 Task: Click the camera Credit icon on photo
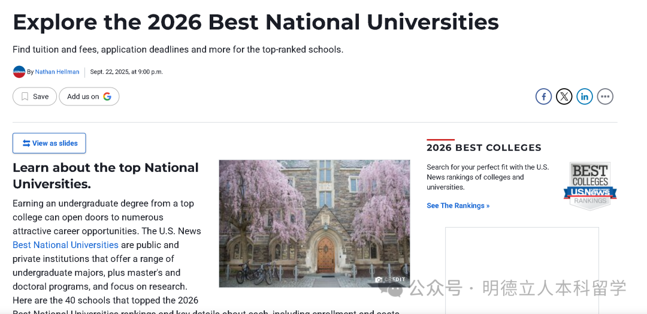tap(379, 279)
